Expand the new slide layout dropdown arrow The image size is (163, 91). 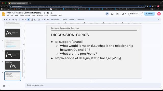coord(7,19)
